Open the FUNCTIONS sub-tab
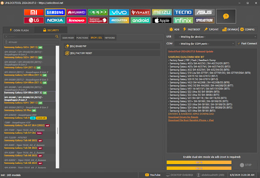 (82, 38)
